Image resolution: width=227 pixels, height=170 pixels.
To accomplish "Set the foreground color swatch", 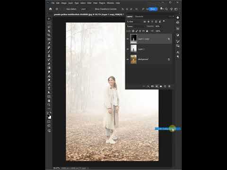I will 48,116.
